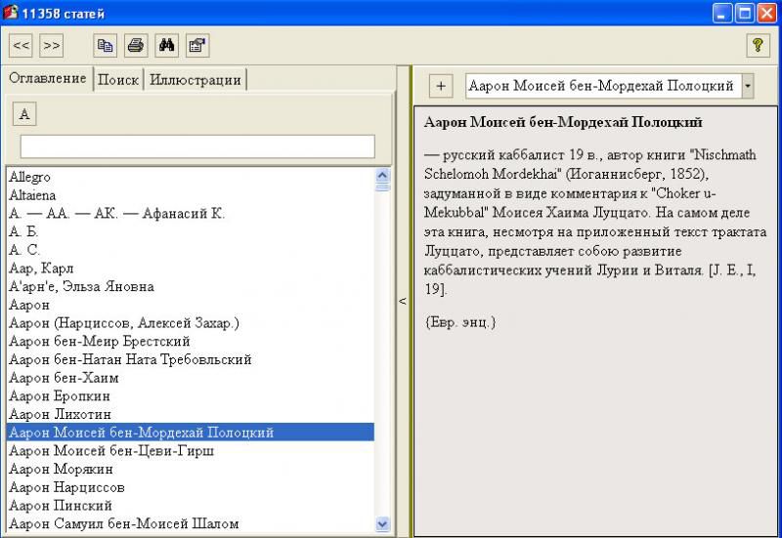
Task: Select the Оглавление tab
Action: (47, 79)
